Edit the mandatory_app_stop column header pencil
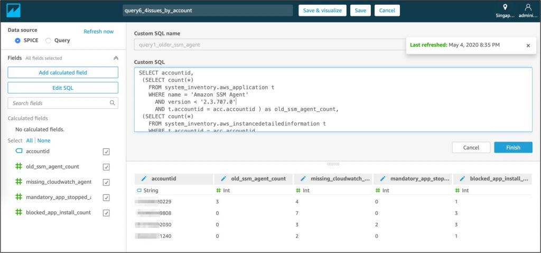541x253 pixels. [x=383, y=179]
